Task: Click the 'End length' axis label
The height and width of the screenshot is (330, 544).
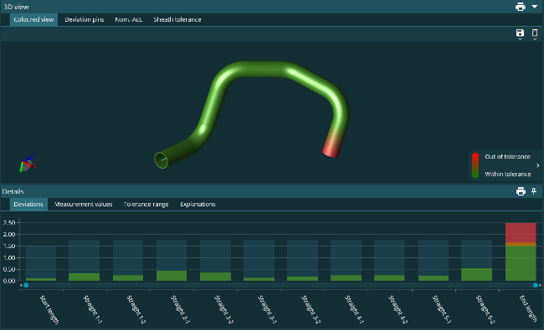Action: [528, 308]
